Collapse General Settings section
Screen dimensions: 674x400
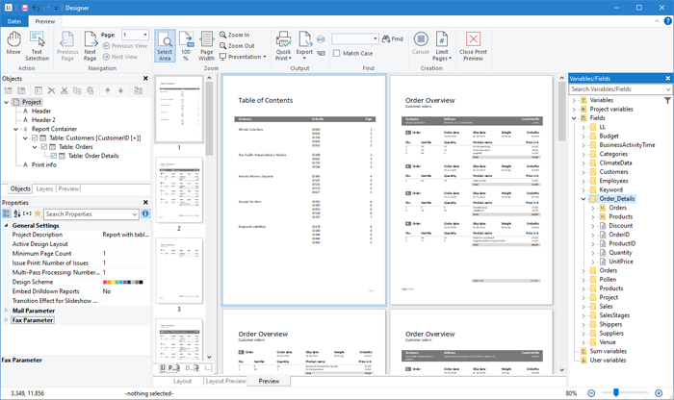coord(6,225)
